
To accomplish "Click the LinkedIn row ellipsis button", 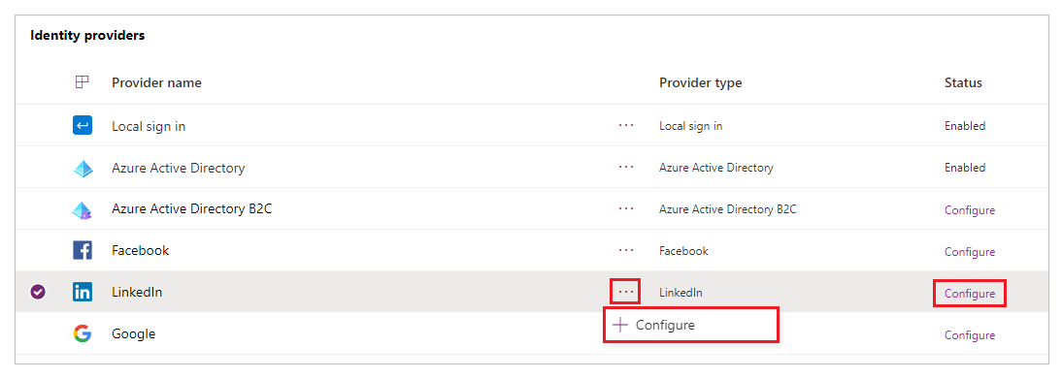I will pos(626,293).
